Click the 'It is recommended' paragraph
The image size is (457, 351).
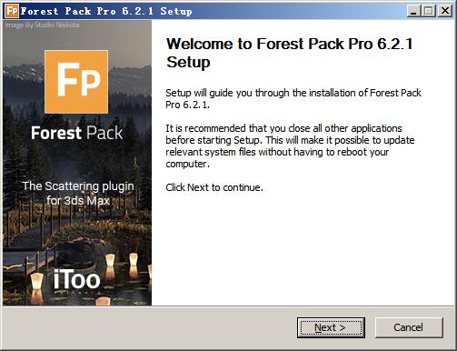[x=290, y=146]
